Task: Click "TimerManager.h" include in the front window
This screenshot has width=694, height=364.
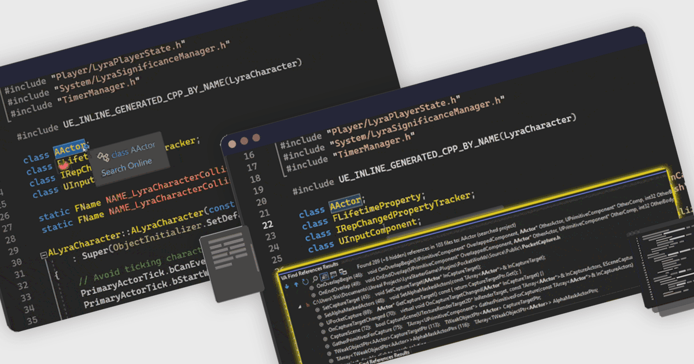Action: tap(373, 146)
